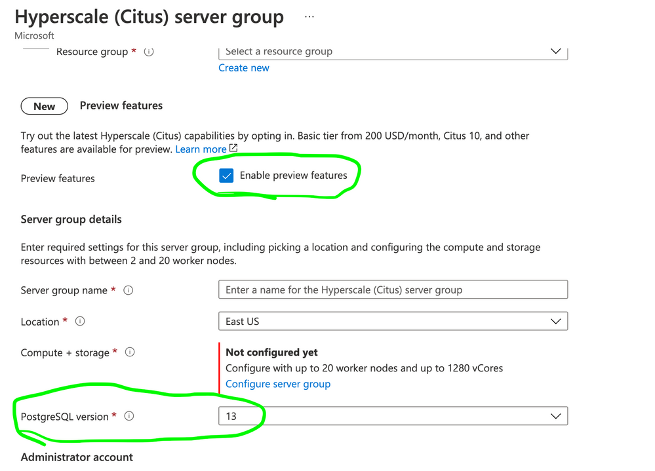
Task: Expand the Location dropdown chevron
Action: tap(555, 321)
